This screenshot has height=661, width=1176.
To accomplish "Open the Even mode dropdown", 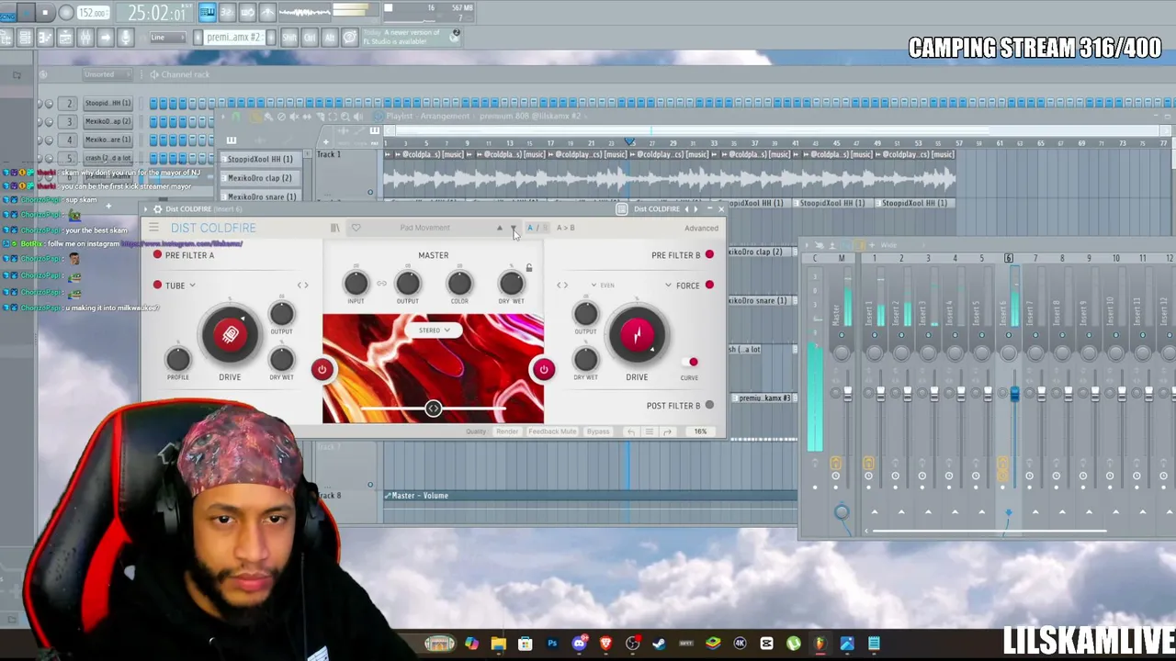I will (603, 286).
